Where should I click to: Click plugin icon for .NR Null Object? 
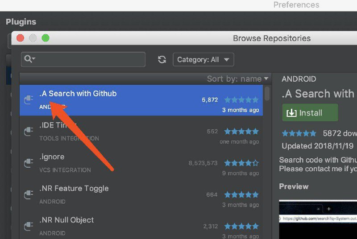click(29, 226)
